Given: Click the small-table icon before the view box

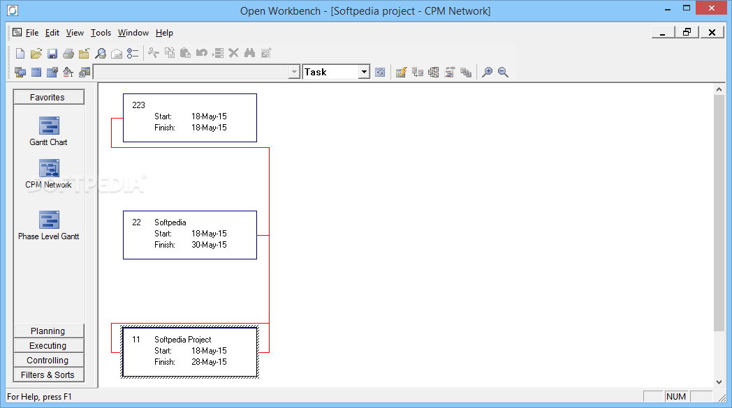Looking at the screenshot, I should click(x=85, y=72).
